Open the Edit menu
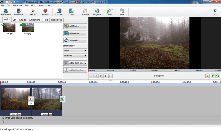This screenshot has height=131, width=221. pyautogui.click(x=8, y=5)
